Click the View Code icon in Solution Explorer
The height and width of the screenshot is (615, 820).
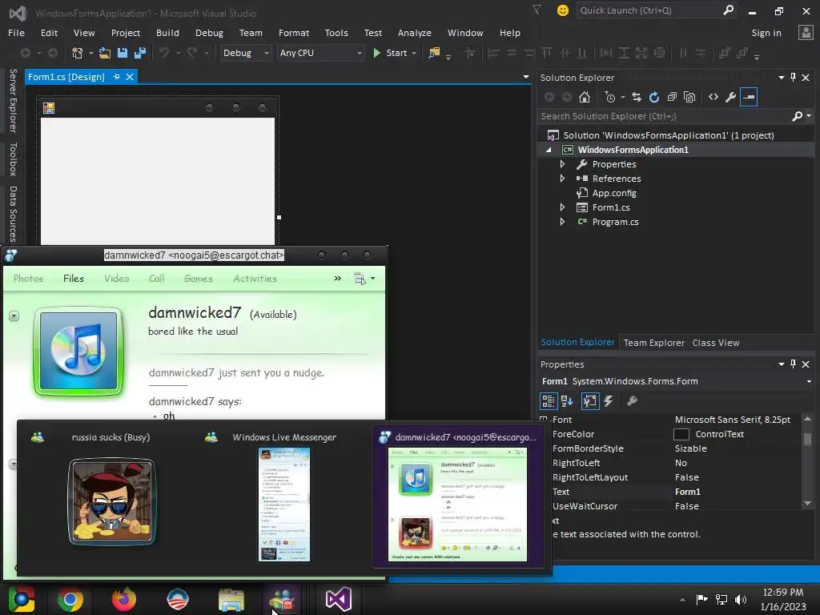click(713, 97)
